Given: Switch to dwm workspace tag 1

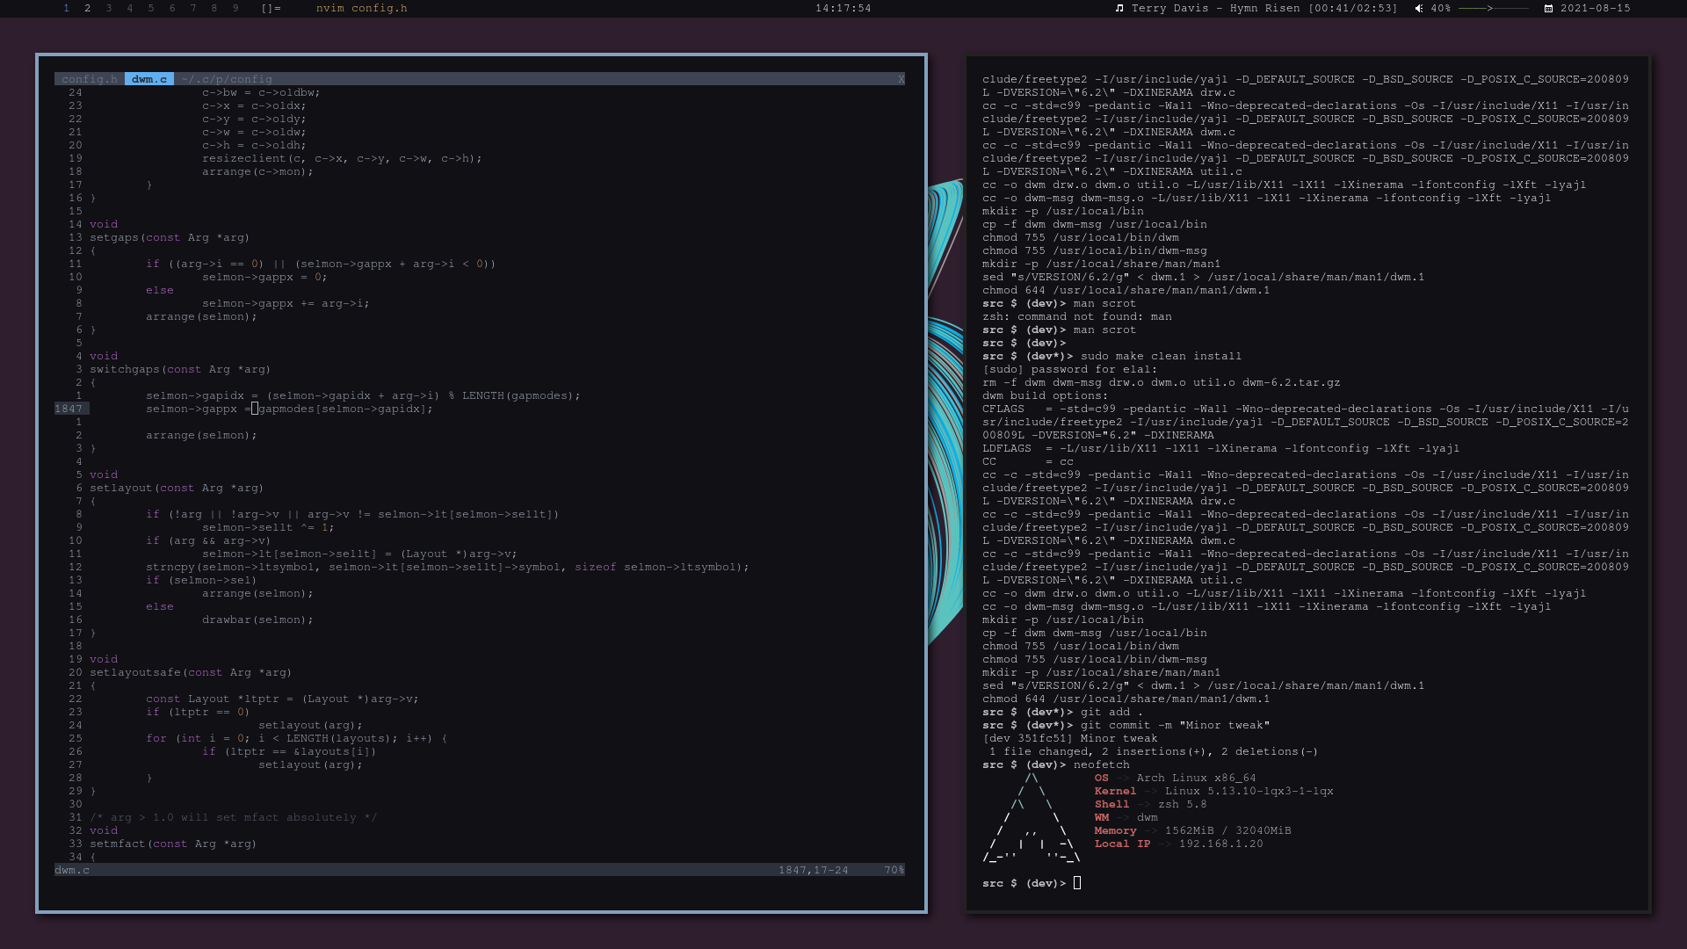Looking at the screenshot, I should 66,8.
